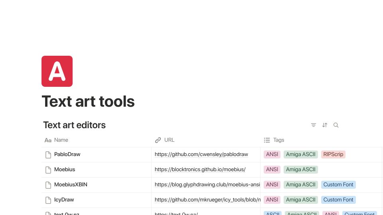This screenshot has height=215, width=383.
Task: Click the page icon beside MoebiusXBIN
Action: (x=48, y=185)
